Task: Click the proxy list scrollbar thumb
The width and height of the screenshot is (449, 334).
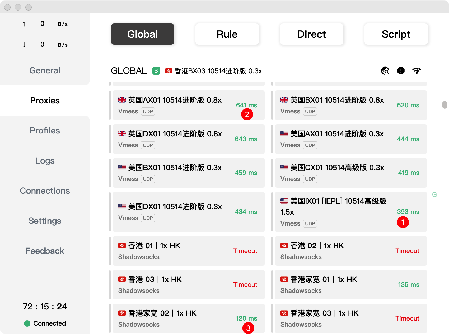Action: 445,105
